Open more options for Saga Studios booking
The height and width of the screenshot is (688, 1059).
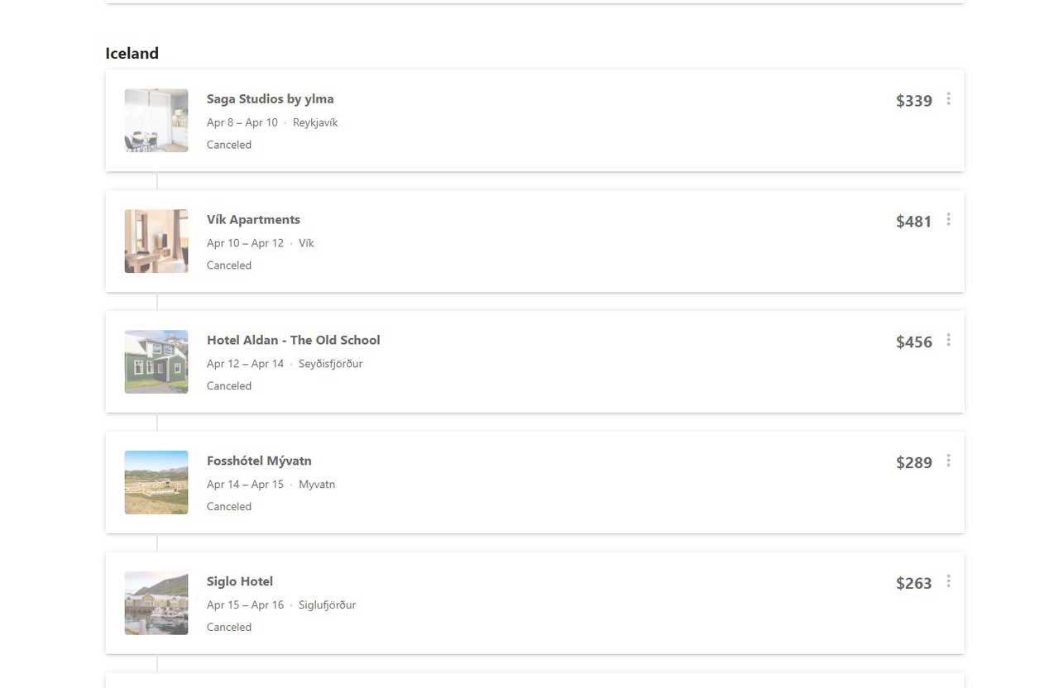tap(948, 99)
